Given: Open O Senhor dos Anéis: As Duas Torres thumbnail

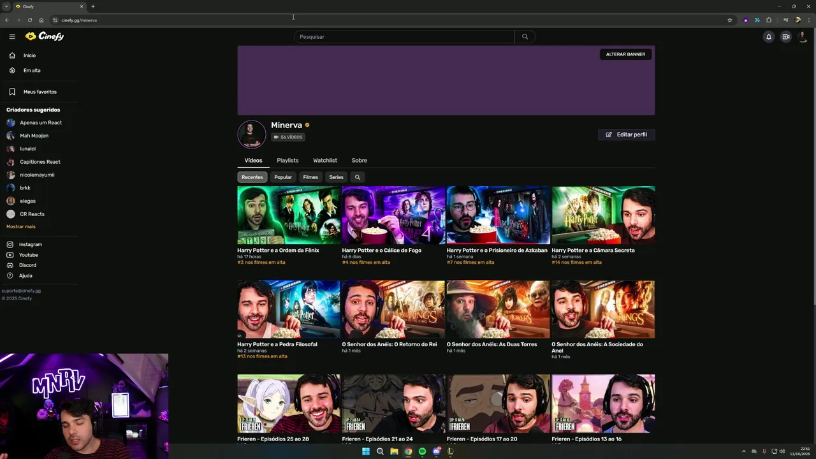Looking at the screenshot, I should [498, 309].
